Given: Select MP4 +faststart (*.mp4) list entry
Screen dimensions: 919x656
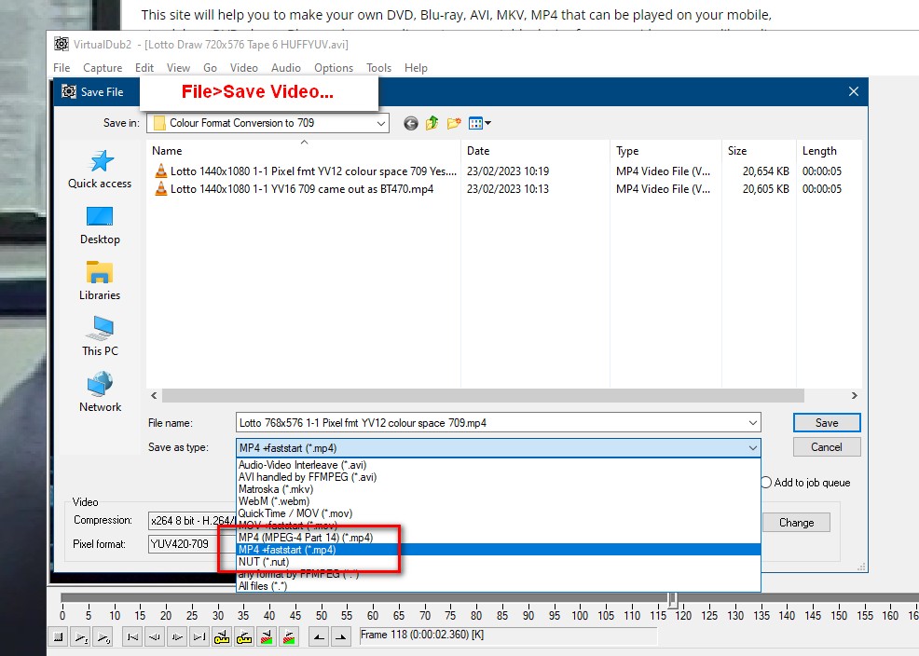Looking at the screenshot, I should coord(499,550).
